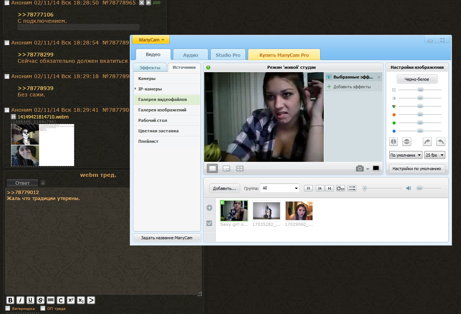The width and height of the screenshot is (461, 314).
Task: Skip to the previous video in the playlist
Action: [x=320, y=188]
